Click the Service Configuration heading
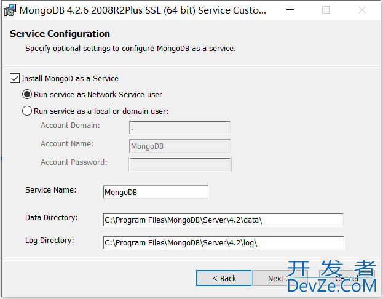The width and height of the screenshot is (383, 299). (60, 34)
